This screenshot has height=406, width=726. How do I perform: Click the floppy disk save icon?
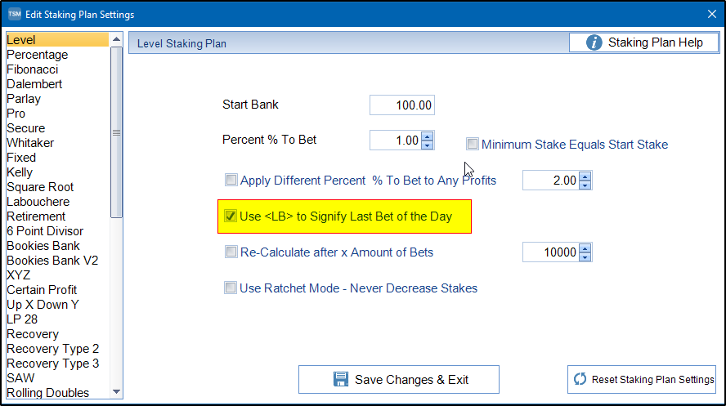(341, 379)
